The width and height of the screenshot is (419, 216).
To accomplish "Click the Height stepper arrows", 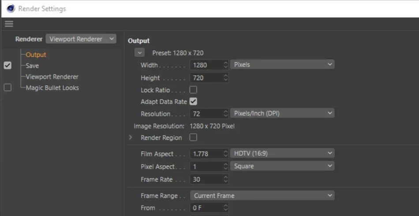I will click(x=225, y=78).
